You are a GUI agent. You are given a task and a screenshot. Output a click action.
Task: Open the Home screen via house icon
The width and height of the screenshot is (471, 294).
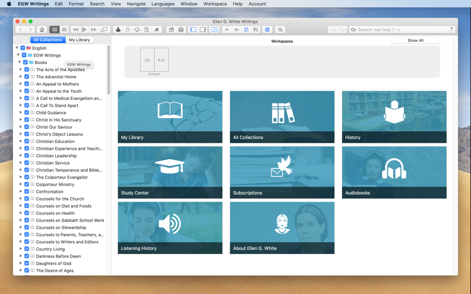pos(42,29)
